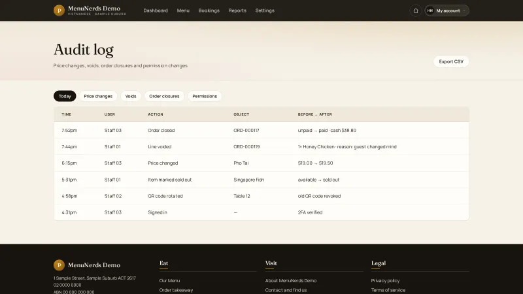Click the Singapore Fish object cell
523x294 pixels.
coord(249,180)
